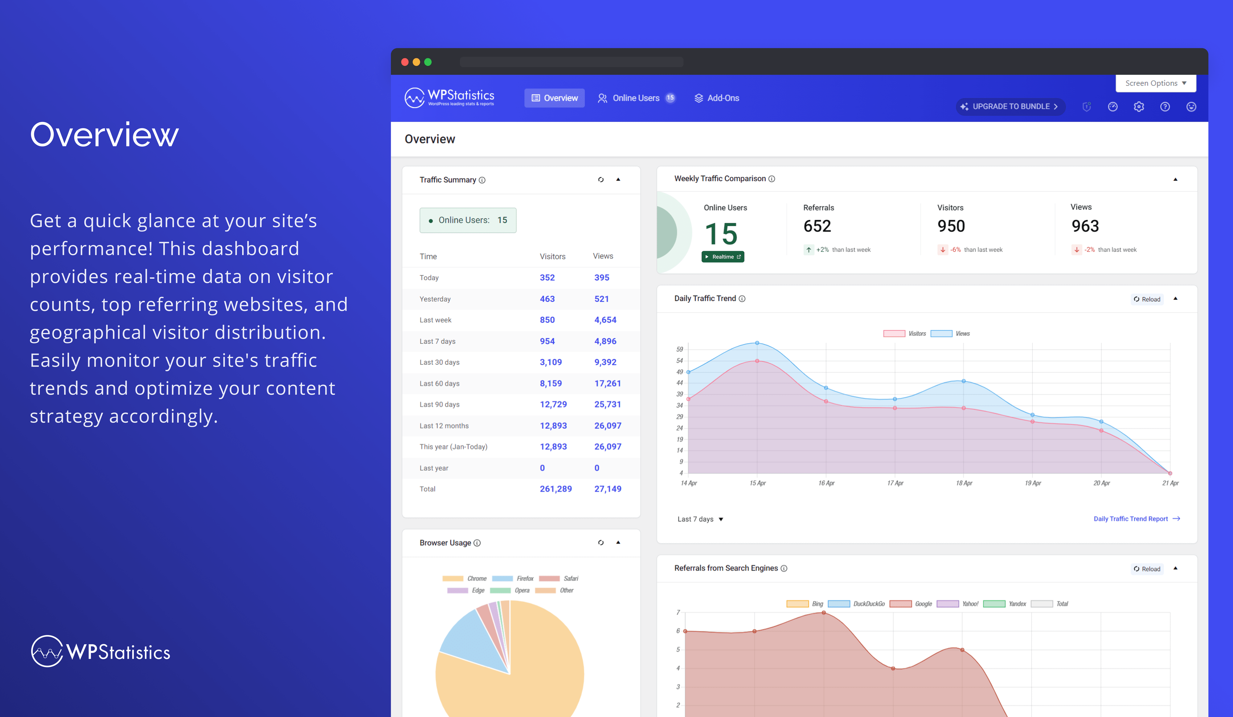Viewport: 1233px width, 717px height.
Task: Click Traffic Summary info icon
Action: pyautogui.click(x=482, y=180)
